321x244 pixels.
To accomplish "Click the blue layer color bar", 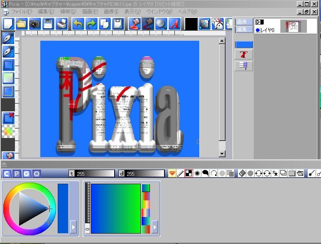I will coord(244,44).
